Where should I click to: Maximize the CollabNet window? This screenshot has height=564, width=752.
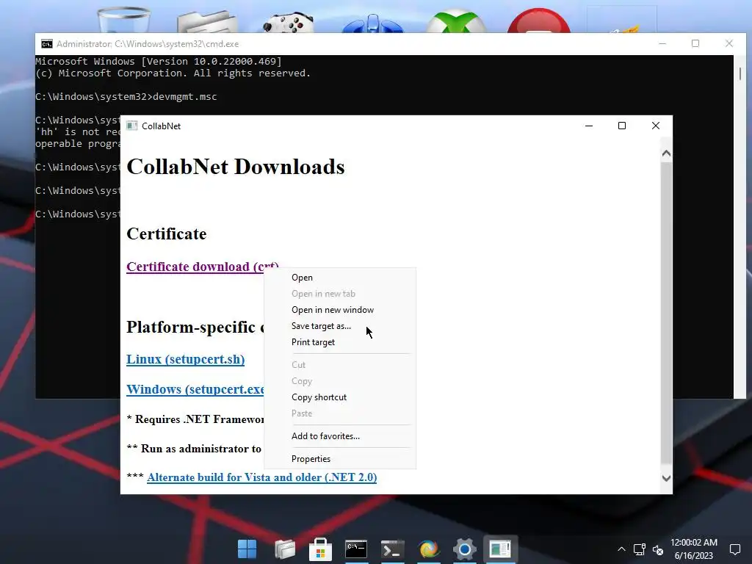(622, 126)
